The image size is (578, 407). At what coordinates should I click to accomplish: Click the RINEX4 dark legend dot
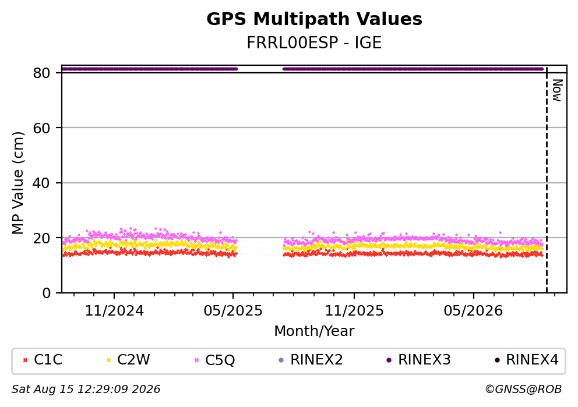coord(497,360)
